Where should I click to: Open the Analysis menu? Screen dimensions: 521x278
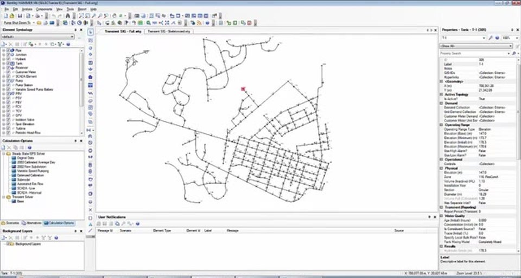point(27,9)
